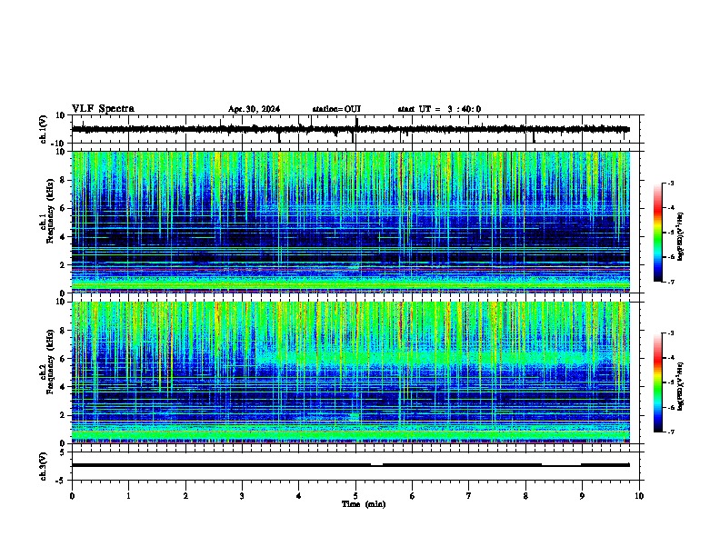Screen dimensions: 720x556
Task: Click the ch.1 voltage waveform trace
Action: click(x=351, y=129)
